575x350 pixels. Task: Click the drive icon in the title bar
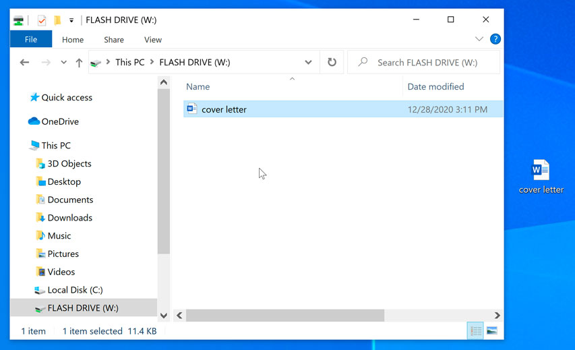click(x=18, y=20)
